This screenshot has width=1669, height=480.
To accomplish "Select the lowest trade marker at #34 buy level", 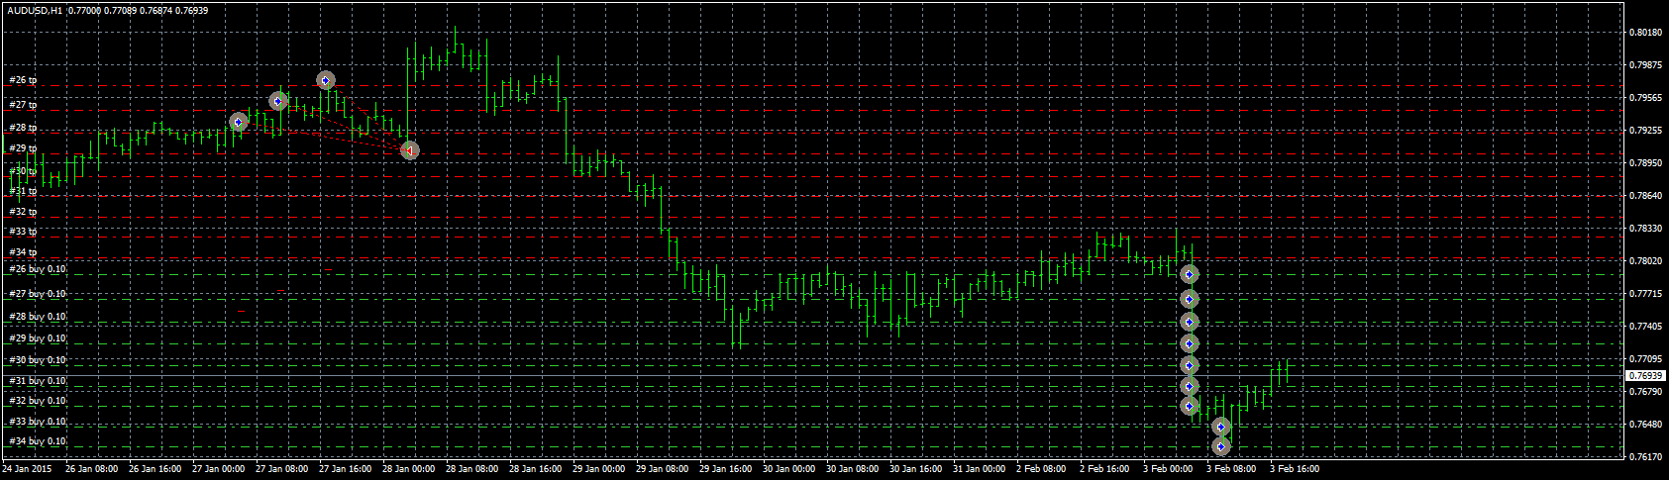I will (x=1221, y=446).
